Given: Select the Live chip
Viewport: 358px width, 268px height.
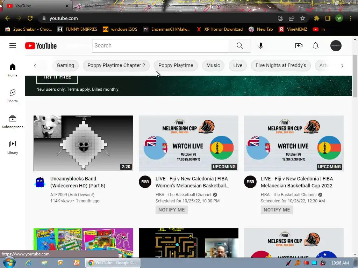Looking at the screenshot, I should 238,65.
